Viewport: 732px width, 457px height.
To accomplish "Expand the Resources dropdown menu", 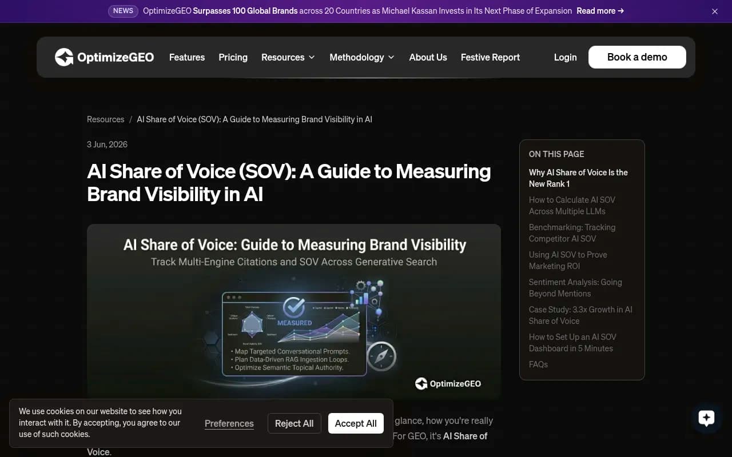I will (x=288, y=57).
